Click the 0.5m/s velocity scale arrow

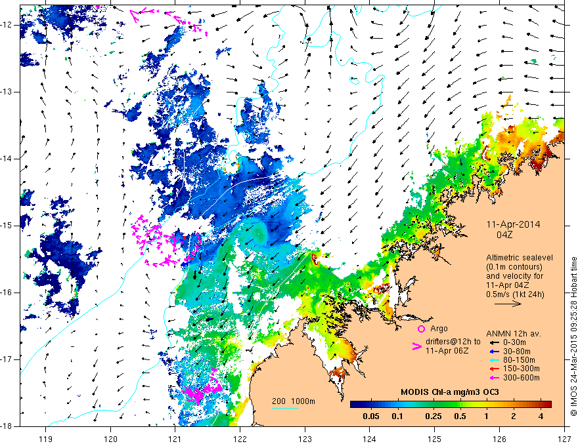pos(508,304)
